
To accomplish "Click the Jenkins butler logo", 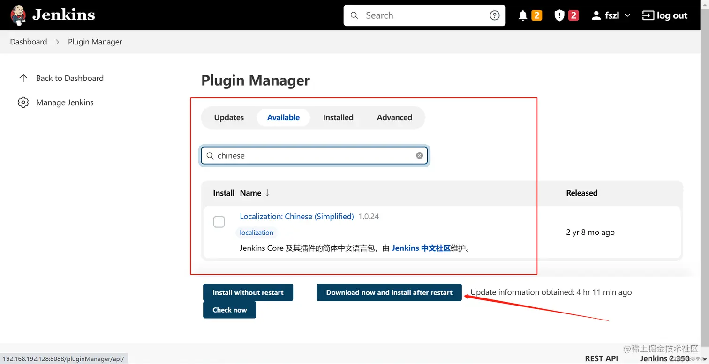I will point(18,15).
